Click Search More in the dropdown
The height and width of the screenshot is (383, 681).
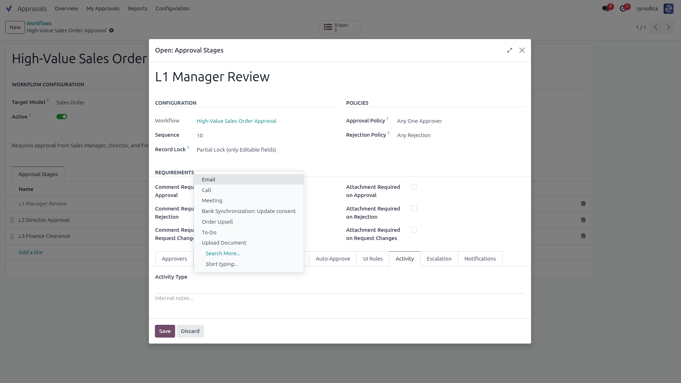[x=223, y=253]
